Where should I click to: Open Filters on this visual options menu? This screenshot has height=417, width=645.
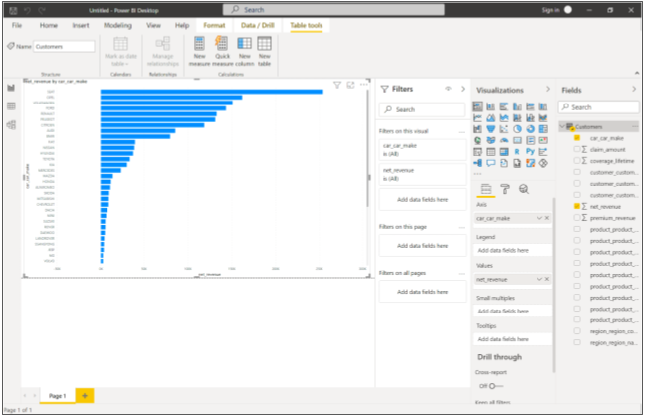click(x=461, y=131)
